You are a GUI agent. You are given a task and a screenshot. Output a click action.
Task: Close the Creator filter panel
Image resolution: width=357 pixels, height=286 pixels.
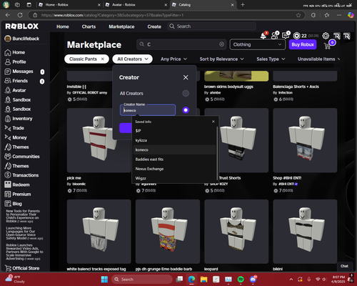(186, 77)
